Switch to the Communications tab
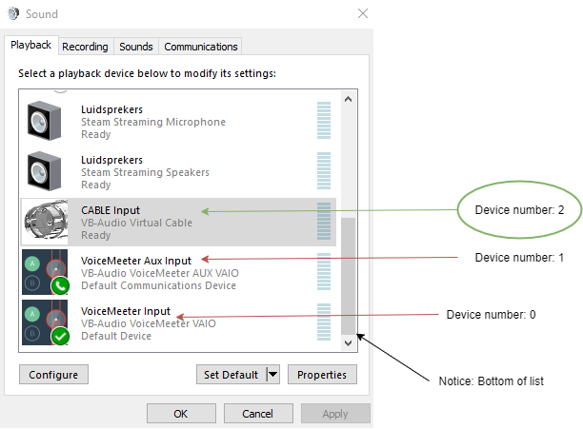Image resolution: width=583 pixels, height=429 pixels. (201, 47)
